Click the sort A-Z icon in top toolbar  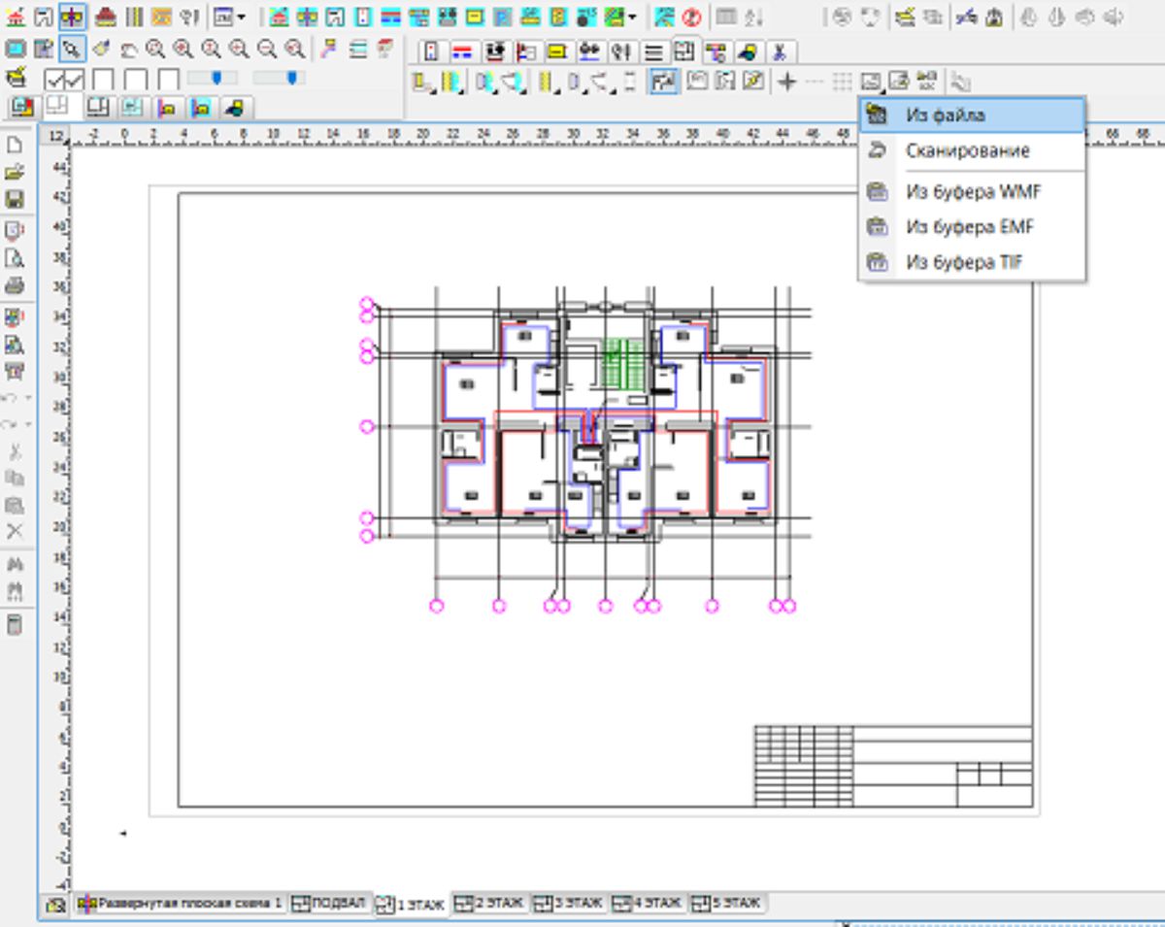(754, 17)
